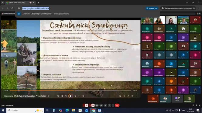Open the Mail app from the taskbar
The width and height of the screenshot is (202, 113).
(87, 111)
